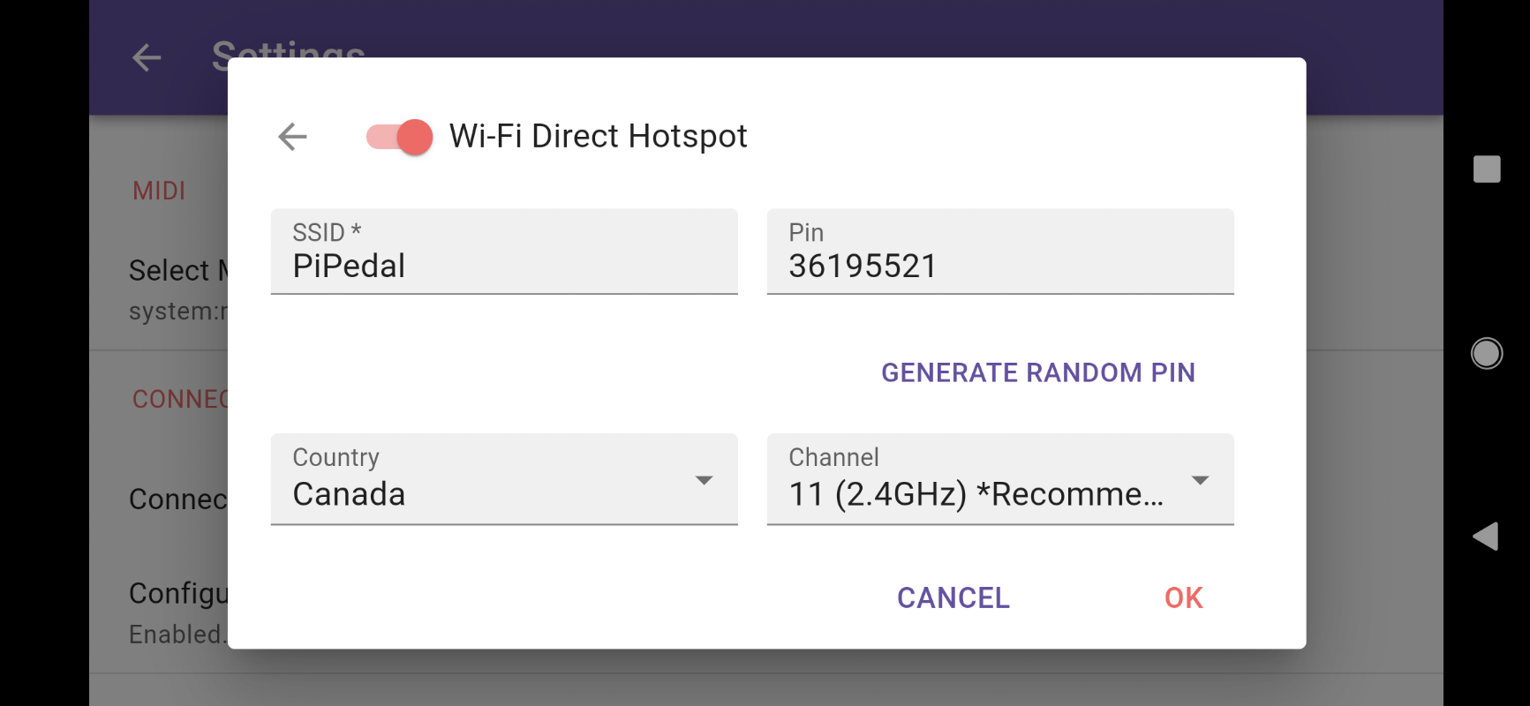Click the MIDI section header

159,191
